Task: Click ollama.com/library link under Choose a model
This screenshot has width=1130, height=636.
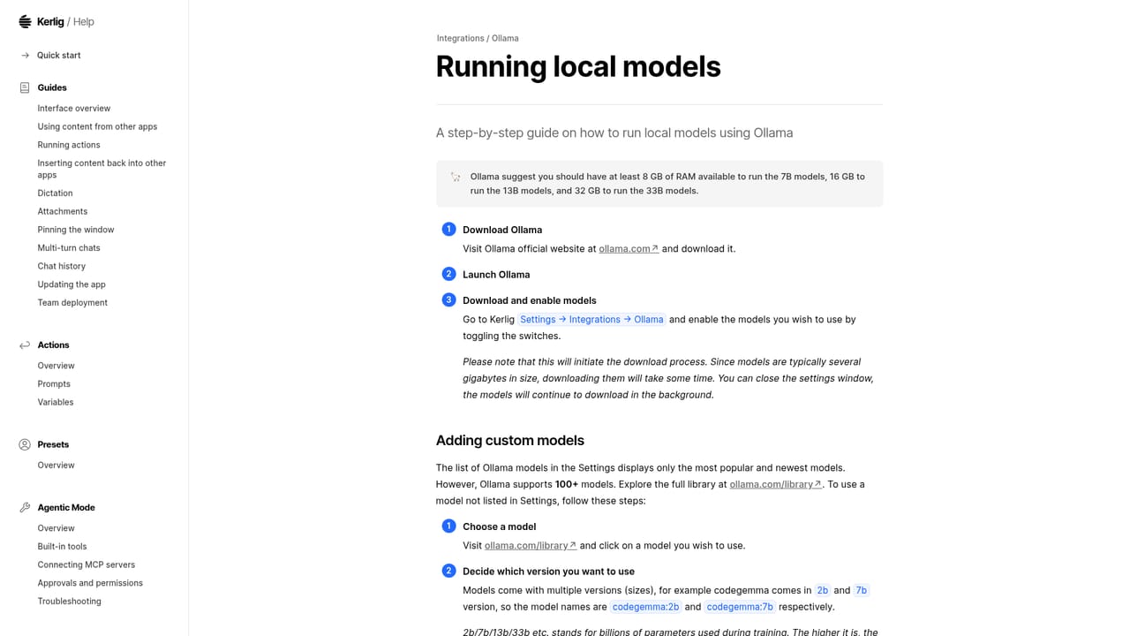Action: pos(531,546)
